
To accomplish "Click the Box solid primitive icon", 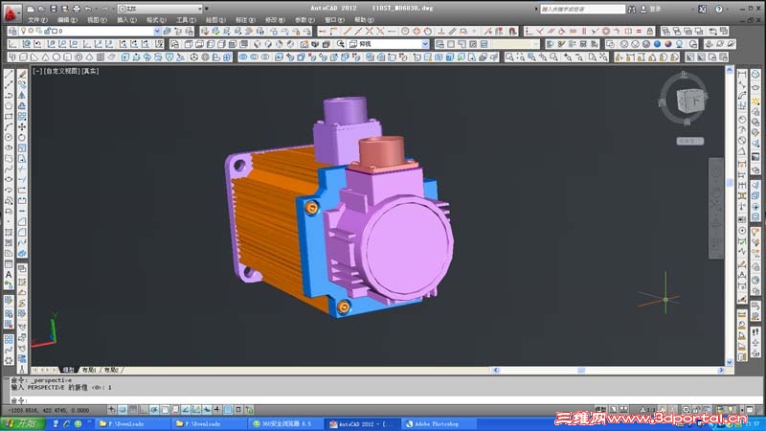I will pyautogui.click(x=23, y=57).
